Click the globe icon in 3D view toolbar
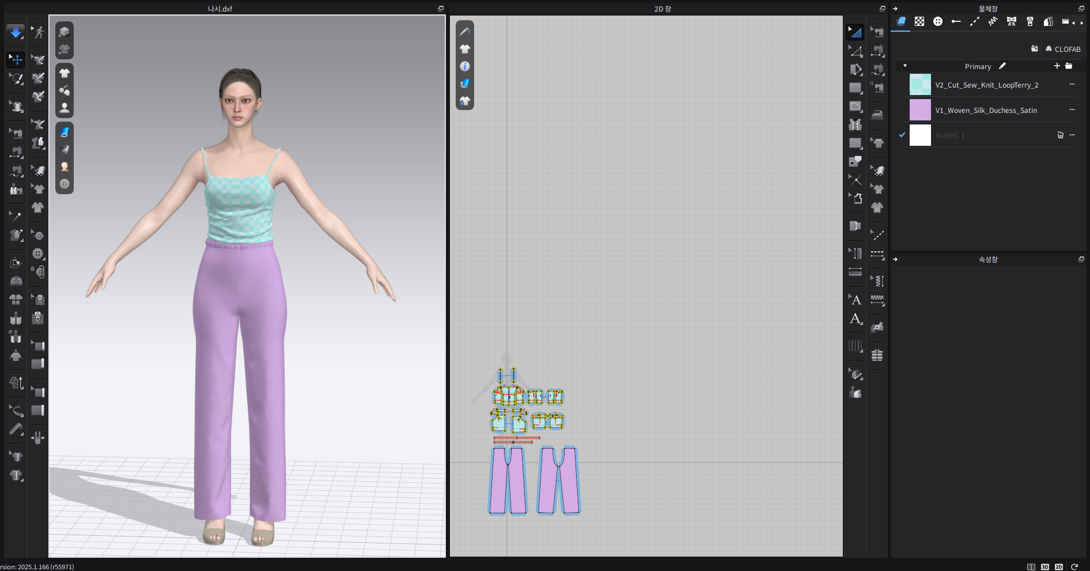Screen dimensions: 1090x571 click(x=65, y=184)
